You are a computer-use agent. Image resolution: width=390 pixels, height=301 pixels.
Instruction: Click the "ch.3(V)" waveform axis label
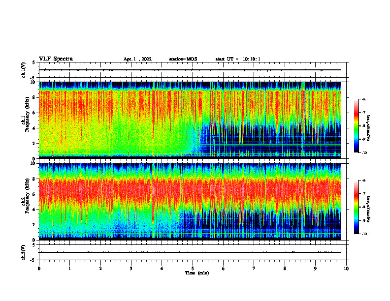coord(24,252)
